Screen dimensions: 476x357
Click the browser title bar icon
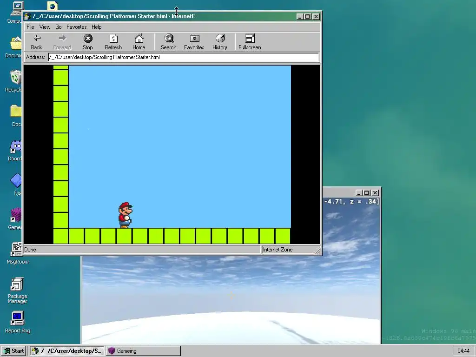coord(28,16)
